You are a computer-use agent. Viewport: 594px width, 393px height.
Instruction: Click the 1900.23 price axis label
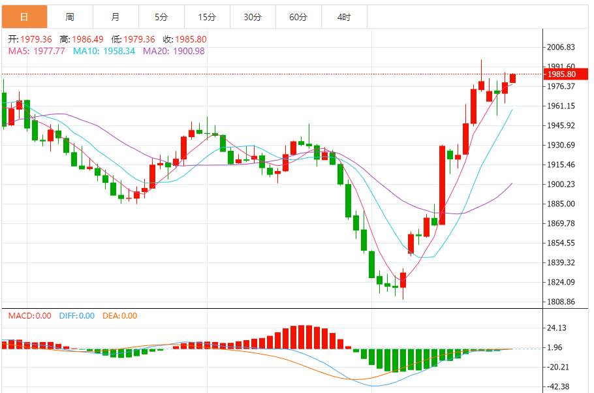coord(561,184)
